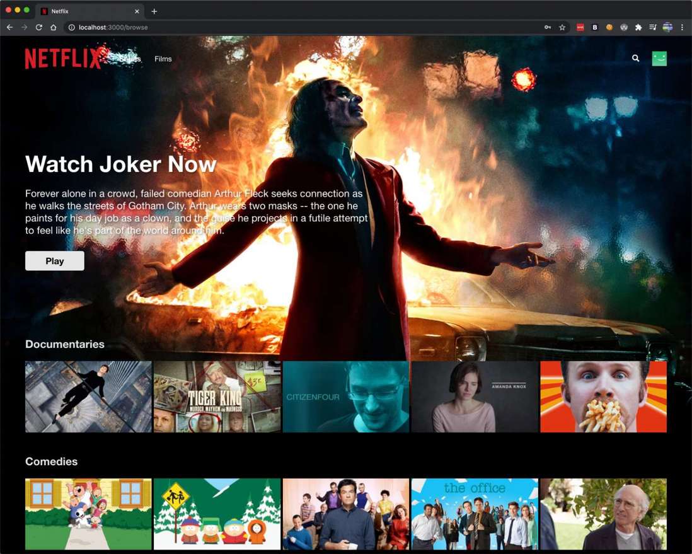Choose the comedy thumbnail between South Park and The Office

(x=346, y=514)
